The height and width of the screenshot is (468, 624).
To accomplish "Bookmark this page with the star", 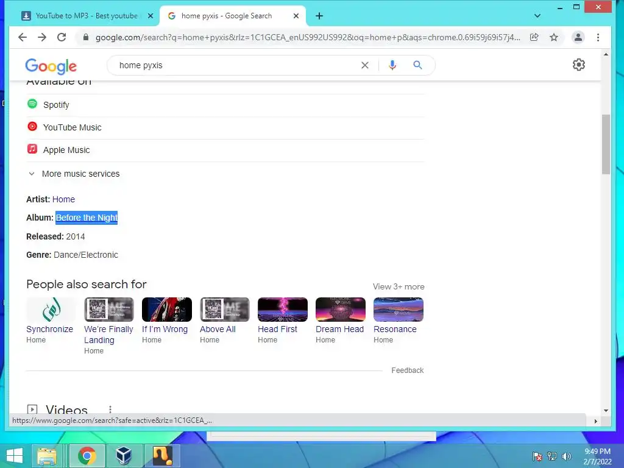I will [x=553, y=37].
